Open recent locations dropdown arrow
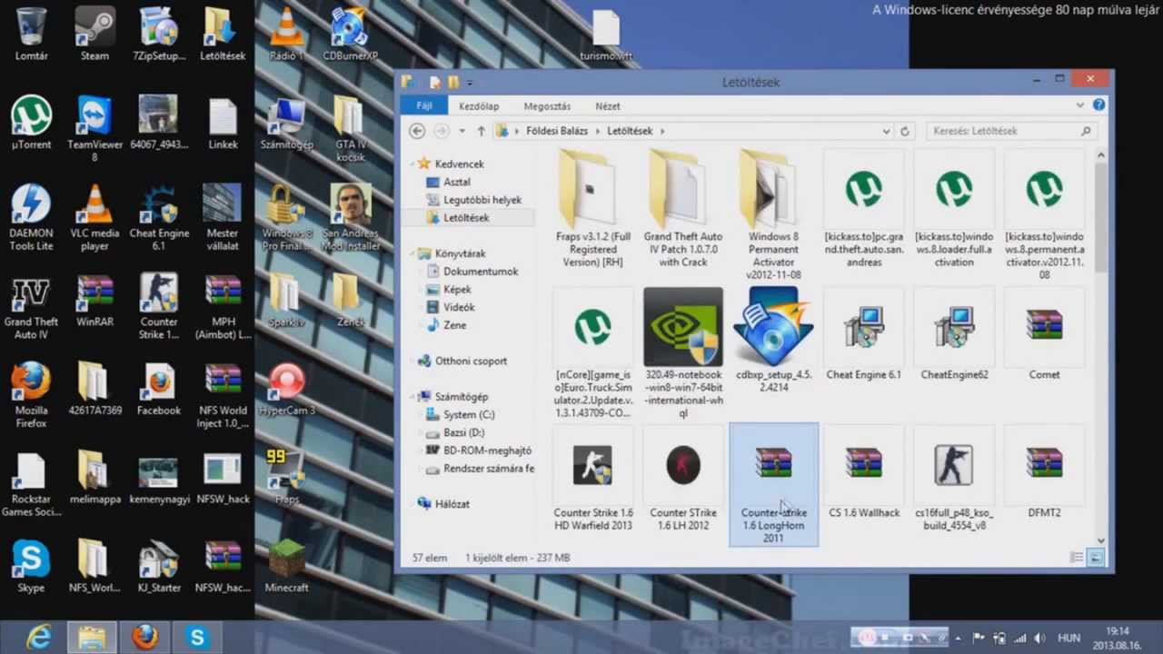 pyautogui.click(x=462, y=131)
